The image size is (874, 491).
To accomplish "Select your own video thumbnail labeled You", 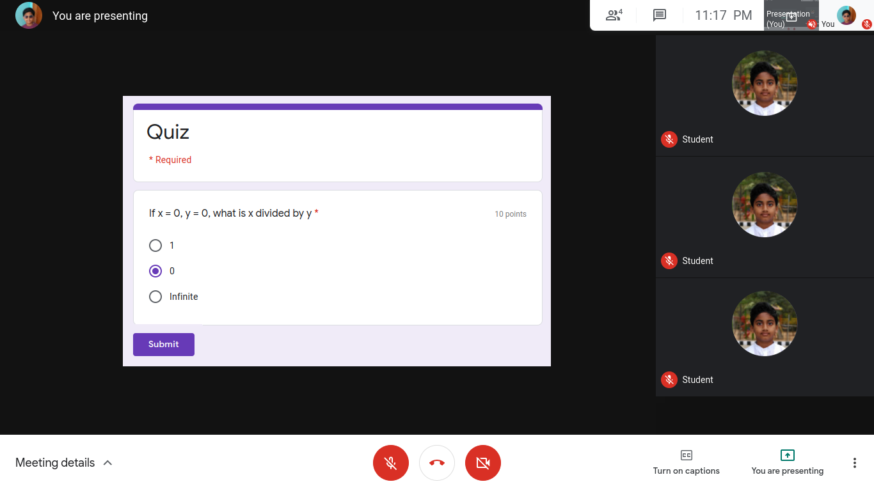I will pyautogui.click(x=846, y=15).
